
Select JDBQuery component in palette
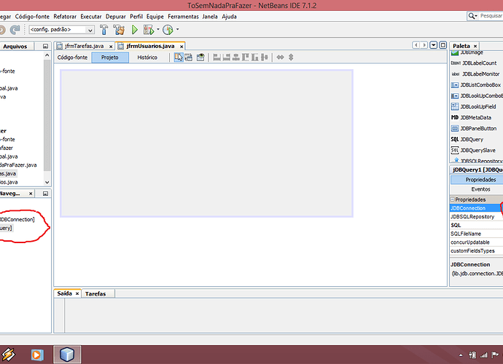471,139
